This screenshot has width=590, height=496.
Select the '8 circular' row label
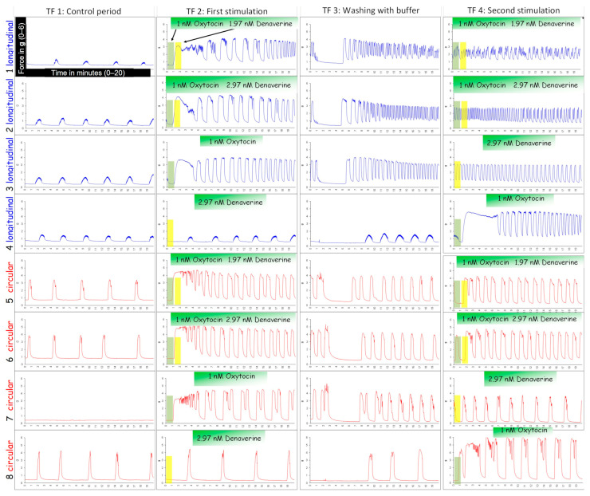pyautogui.click(x=10, y=459)
